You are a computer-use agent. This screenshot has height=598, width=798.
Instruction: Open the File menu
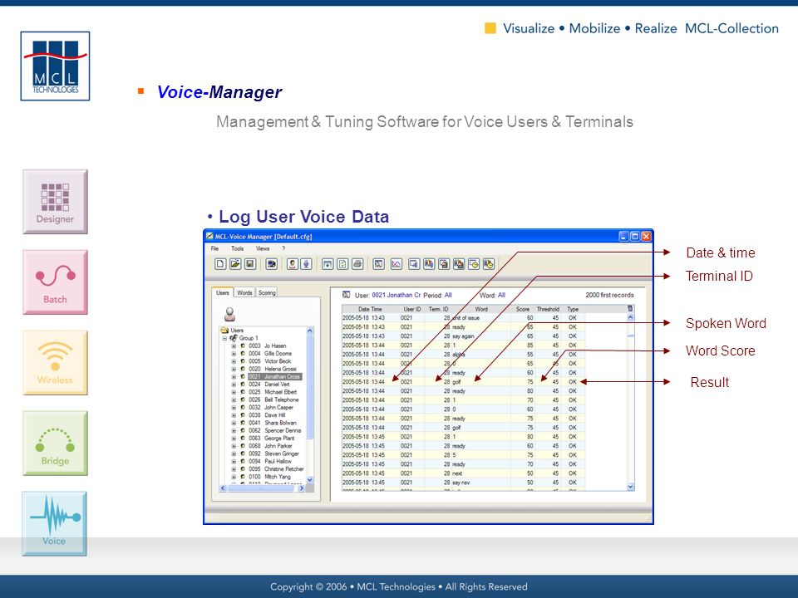[214, 248]
